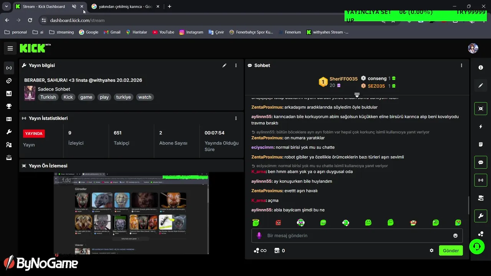Open SheriFF0035 in the chat leaderboard

343,79
